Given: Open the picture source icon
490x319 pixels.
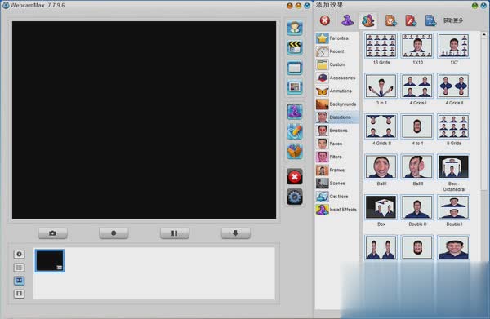Looking at the screenshot, I should [294, 87].
